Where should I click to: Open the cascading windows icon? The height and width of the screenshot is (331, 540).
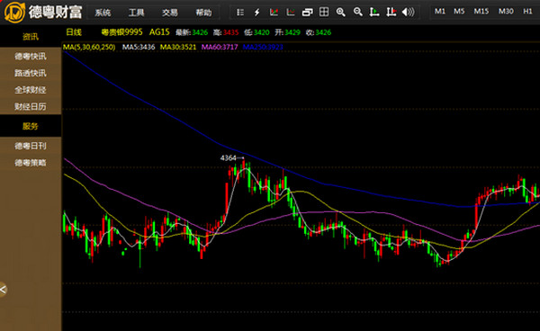(x=307, y=13)
